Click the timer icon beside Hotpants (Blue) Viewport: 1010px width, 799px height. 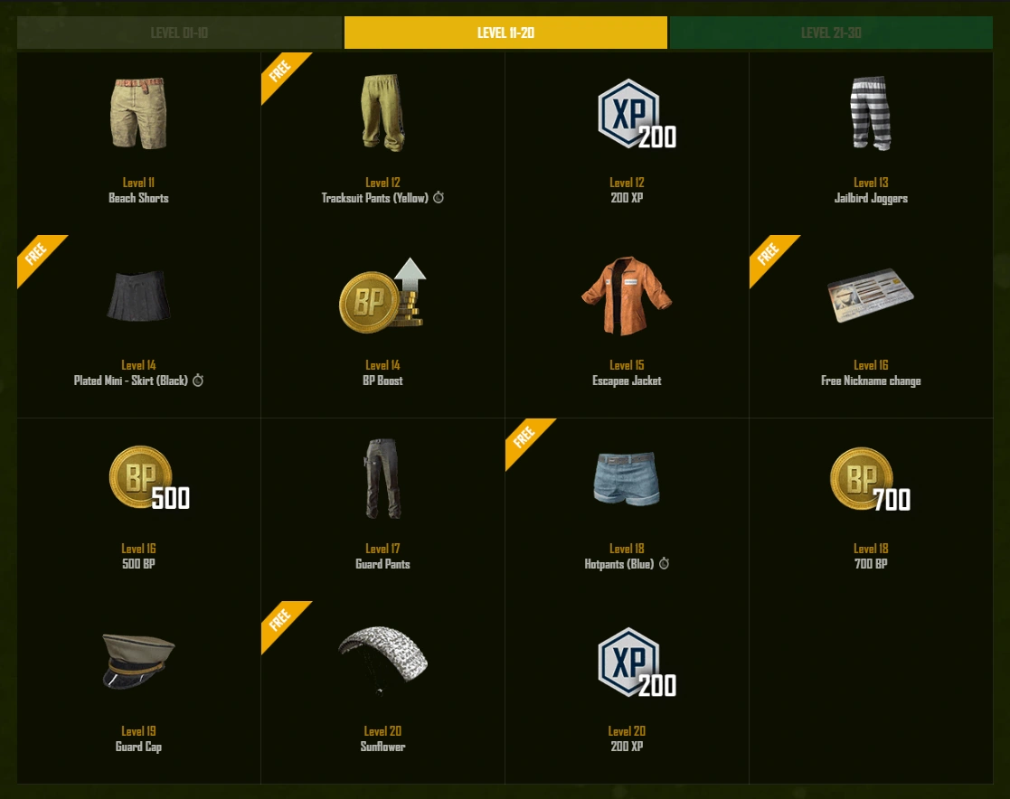click(664, 563)
